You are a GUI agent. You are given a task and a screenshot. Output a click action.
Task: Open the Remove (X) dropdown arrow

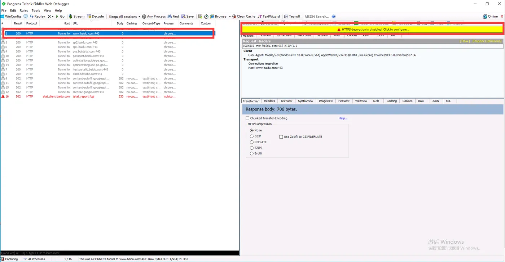pos(53,17)
